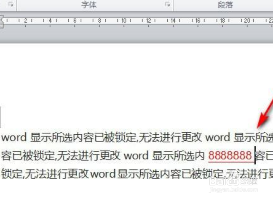Image resolution: width=273 pixels, height=199 pixels.
Task: Click the ruler at mark 2
Action: click(26, 21)
